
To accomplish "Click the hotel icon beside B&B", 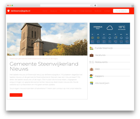I will (x=92, y=69).
